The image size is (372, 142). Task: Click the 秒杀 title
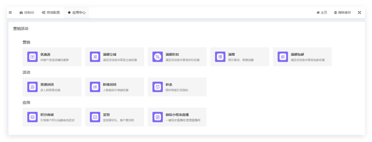point(169,84)
